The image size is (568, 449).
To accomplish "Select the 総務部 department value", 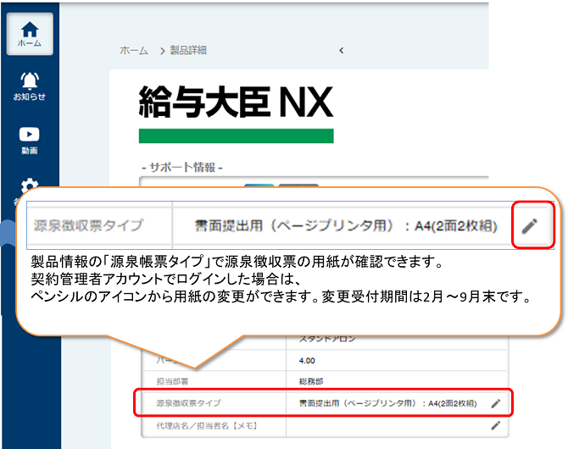I will pos(312,382).
